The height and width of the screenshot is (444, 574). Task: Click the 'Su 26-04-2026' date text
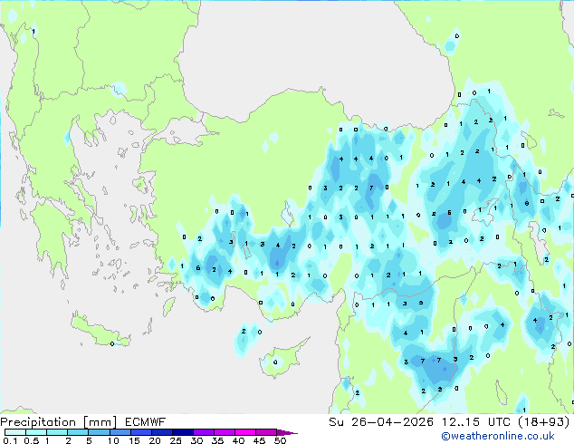coord(381,422)
